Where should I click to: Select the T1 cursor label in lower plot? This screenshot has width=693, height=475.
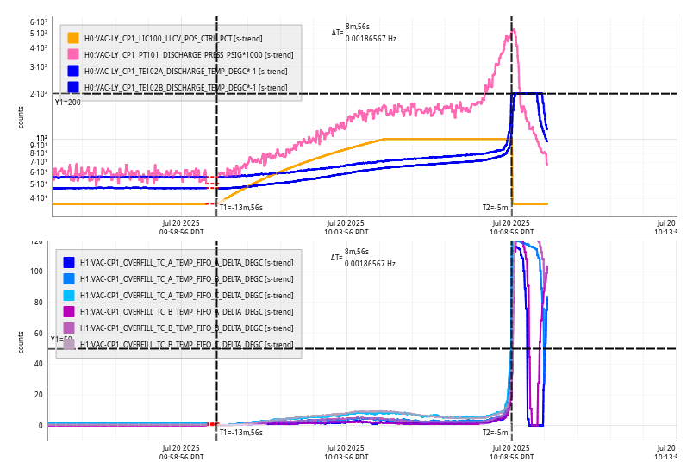click(240, 433)
